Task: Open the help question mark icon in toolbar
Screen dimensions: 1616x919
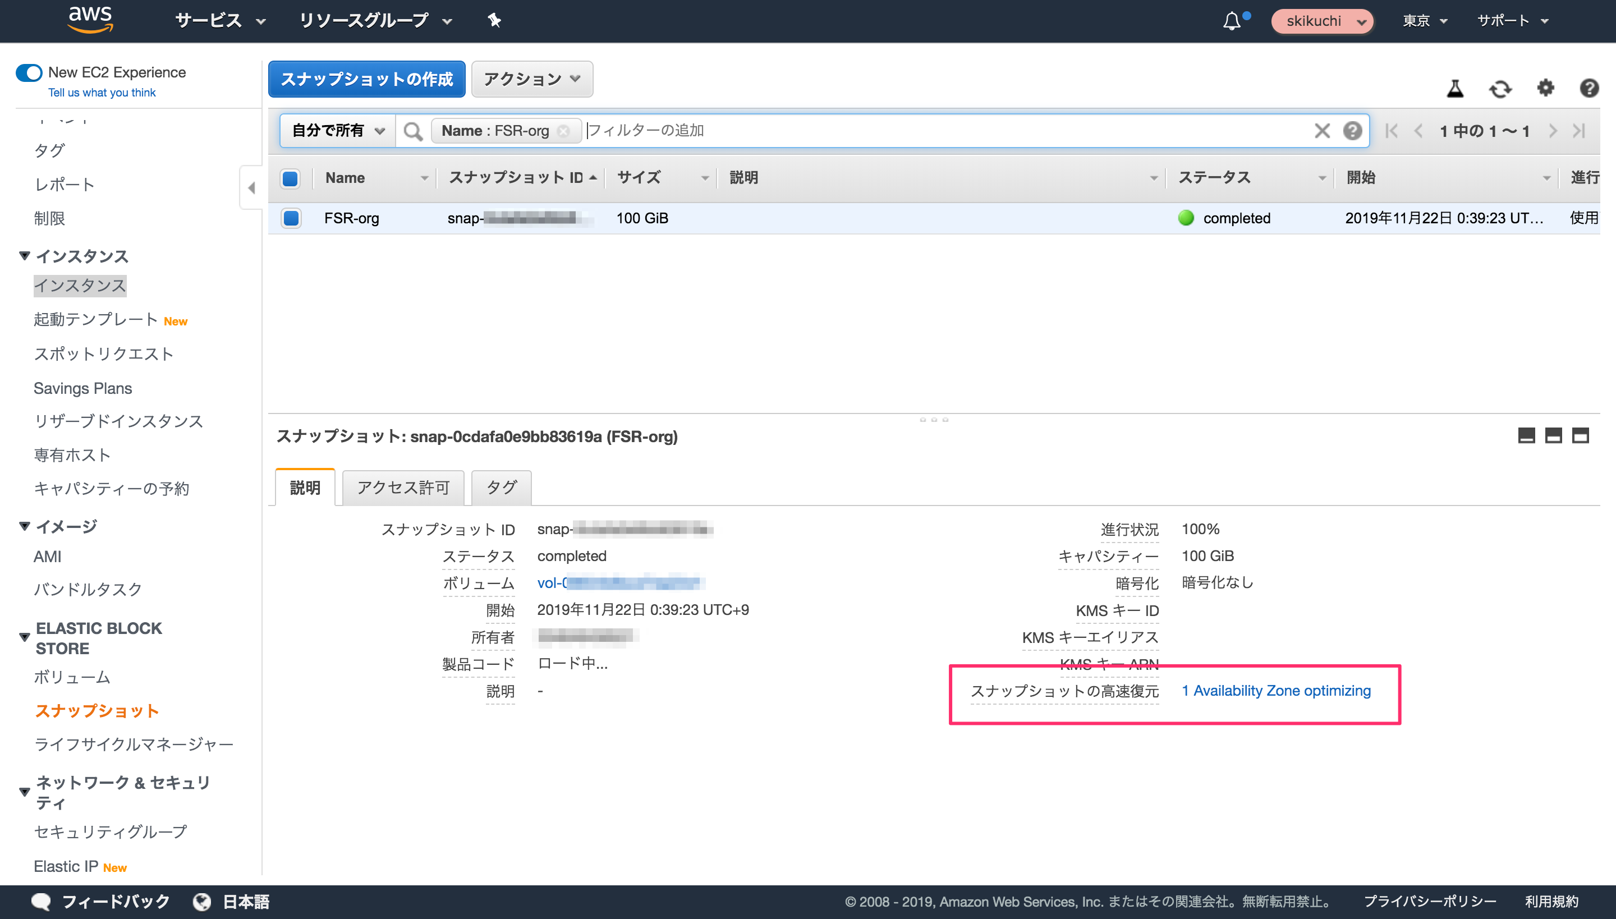Action: coord(1589,88)
